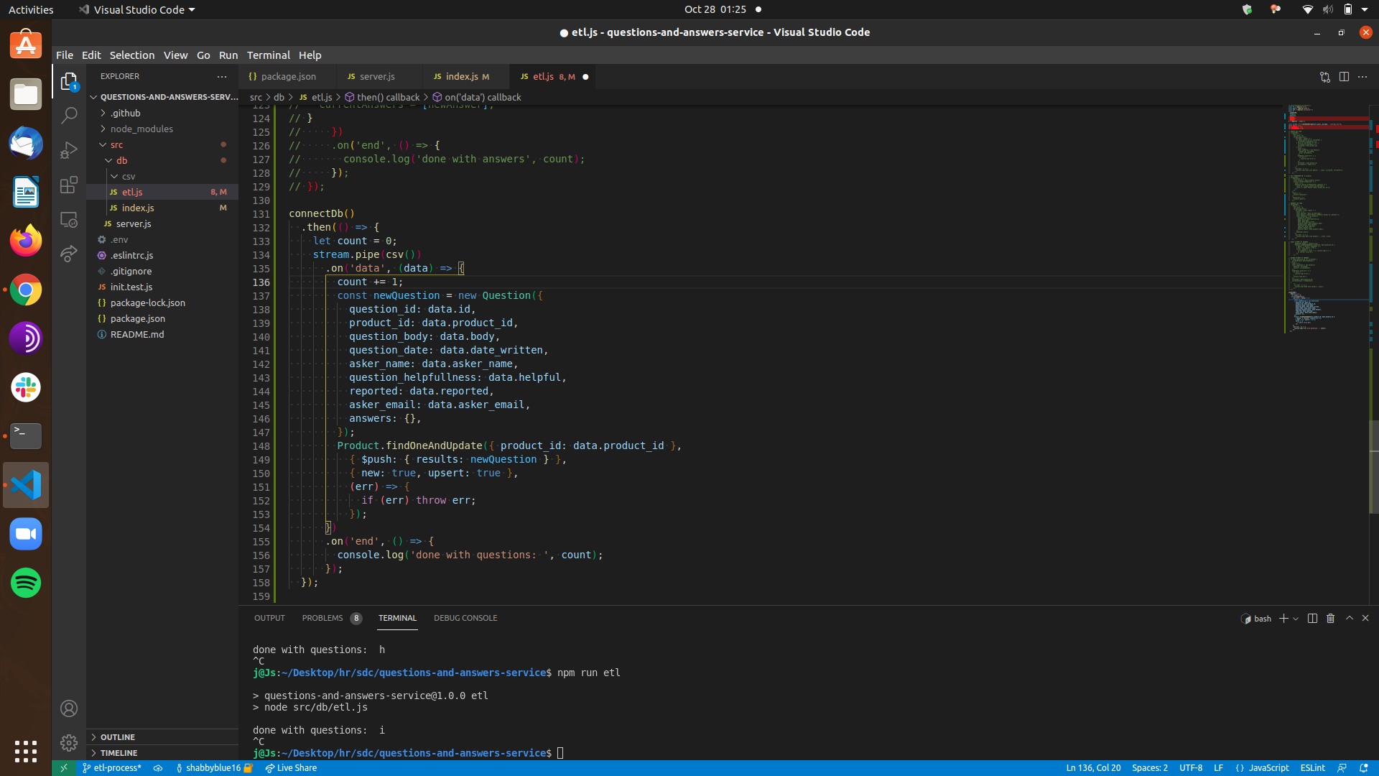The width and height of the screenshot is (1379, 776).
Task: Kill the terminal with trash icon
Action: click(1330, 618)
